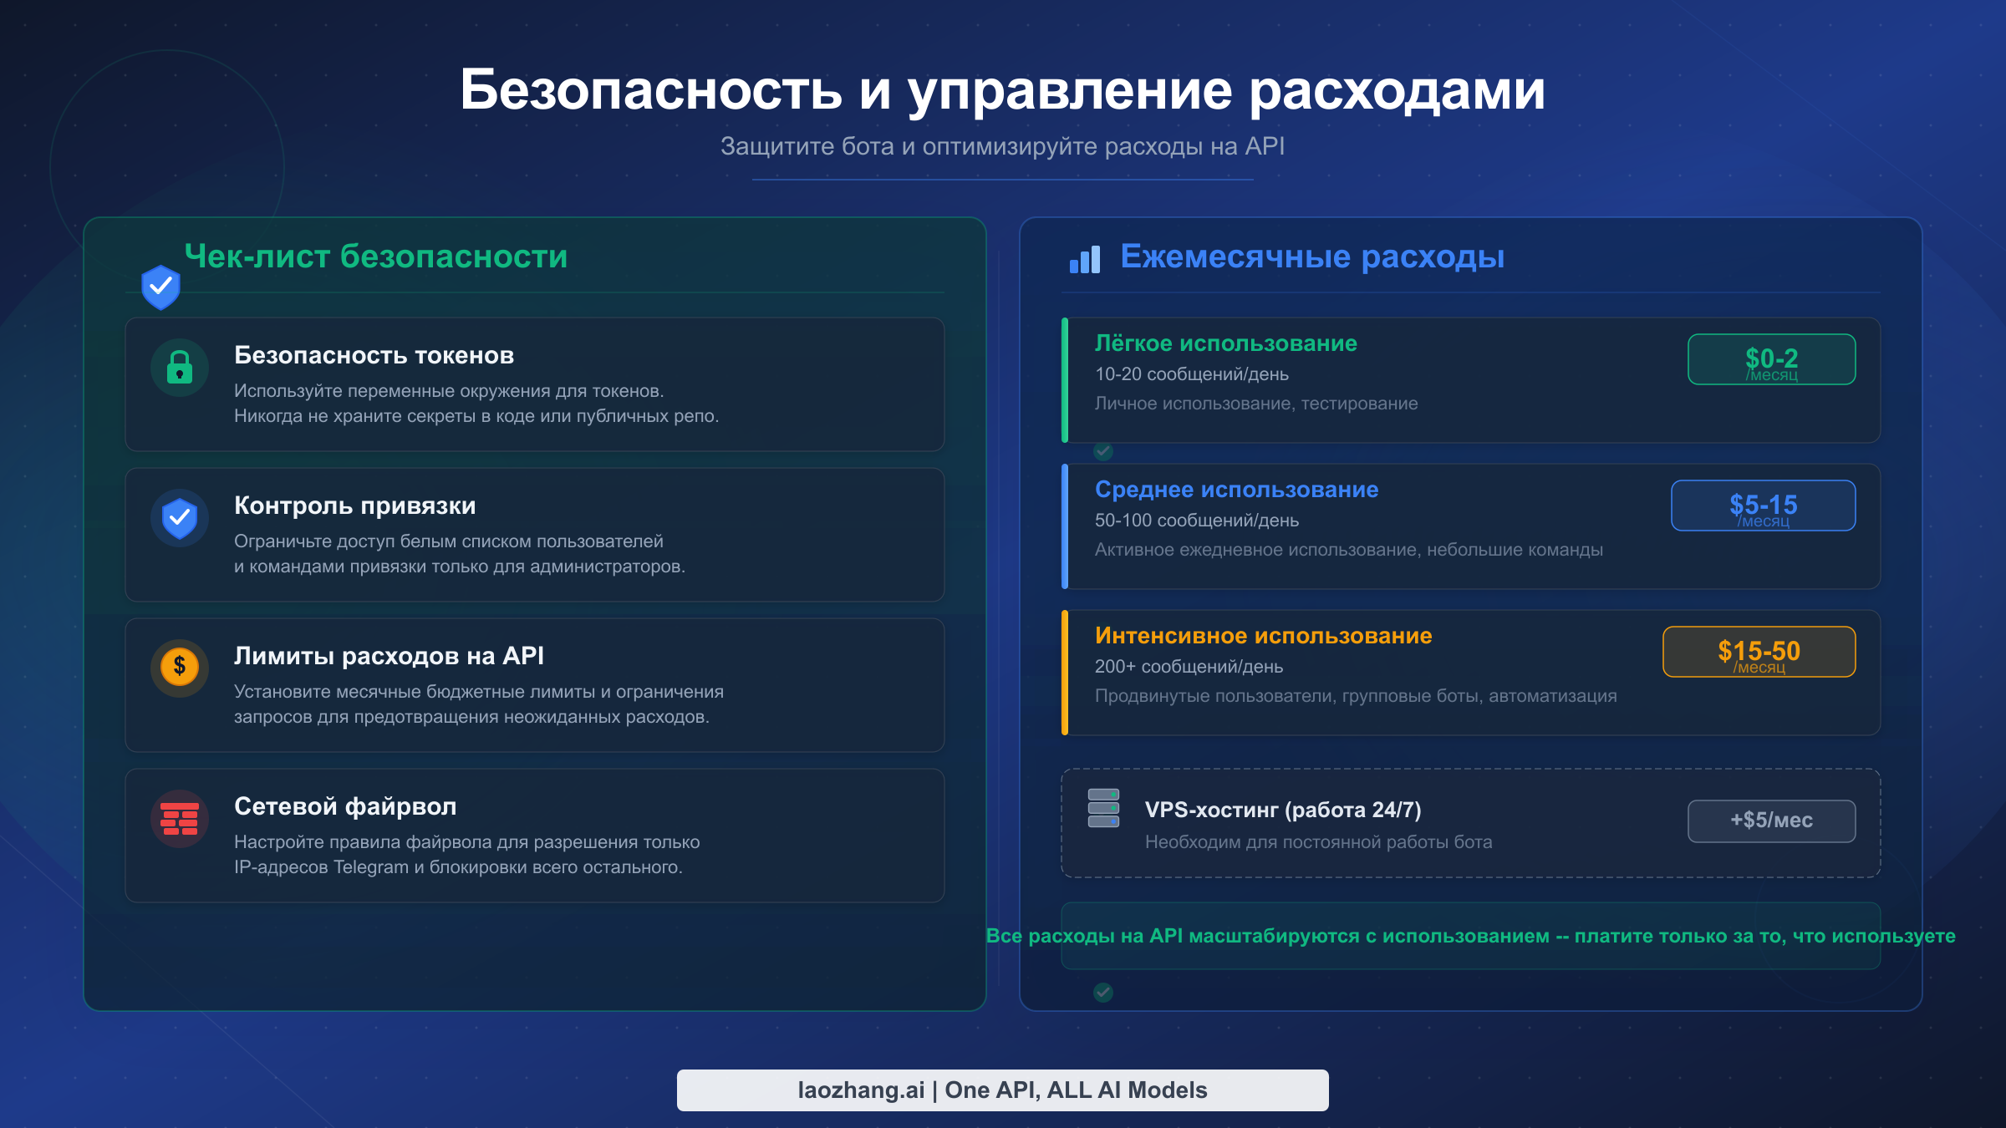
Task: Click the dollar coin icon for Лимиты расходов
Action: (x=178, y=665)
